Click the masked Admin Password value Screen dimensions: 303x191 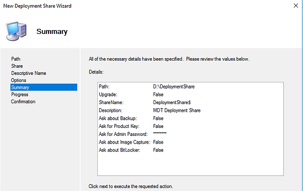tap(160, 133)
